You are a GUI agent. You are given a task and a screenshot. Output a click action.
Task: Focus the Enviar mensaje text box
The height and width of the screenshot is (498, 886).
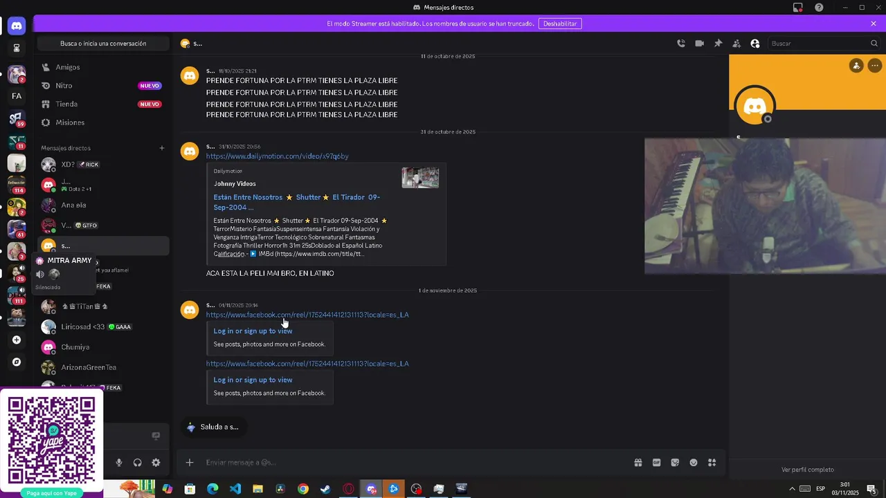point(415,463)
